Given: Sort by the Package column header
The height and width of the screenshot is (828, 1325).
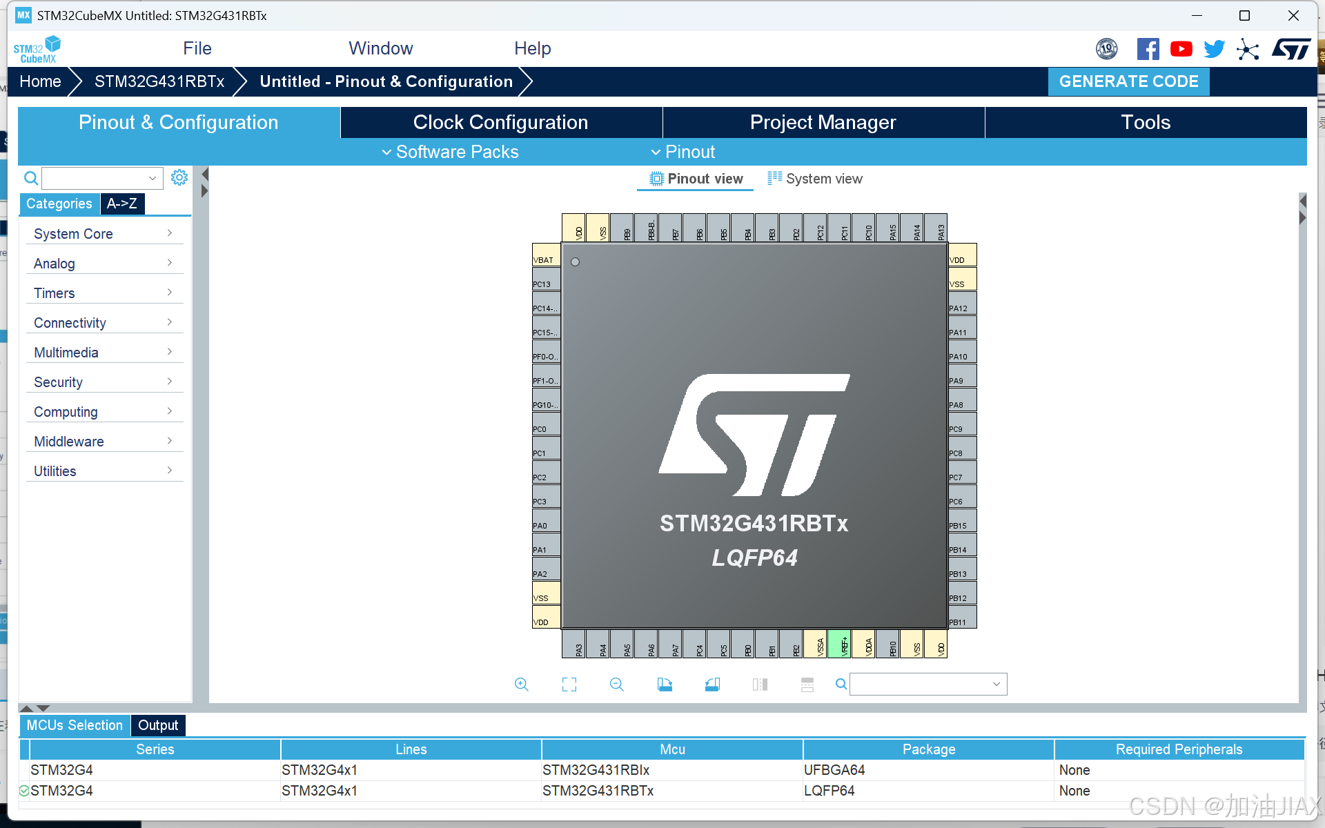Looking at the screenshot, I should click(929, 749).
